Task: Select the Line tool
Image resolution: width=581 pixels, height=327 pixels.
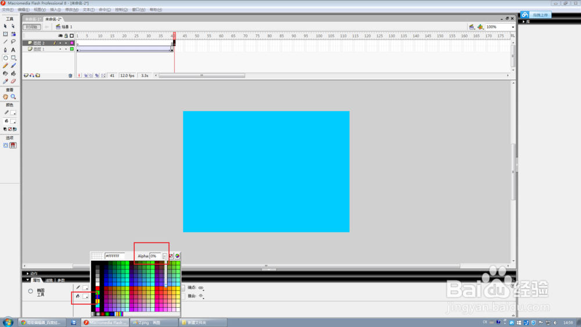Action: (5, 42)
